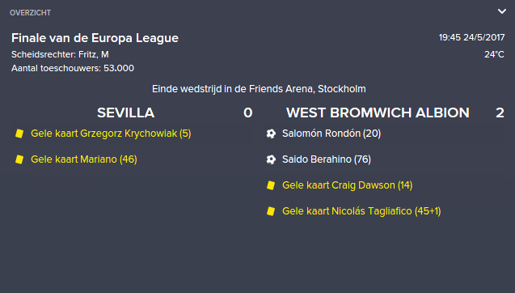Open Salomón Rondón goal event
This screenshot has width=515, height=293.
click(x=331, y=134)
